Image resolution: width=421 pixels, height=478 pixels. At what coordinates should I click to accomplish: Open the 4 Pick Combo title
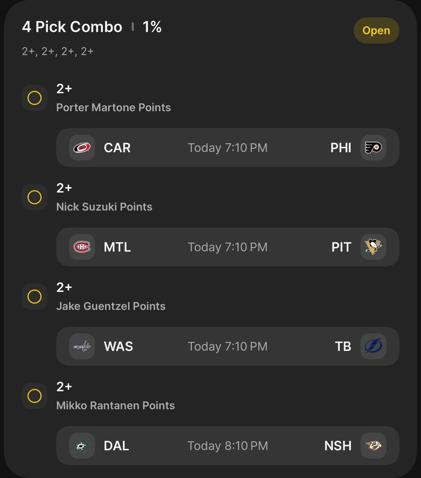[72, 27]
